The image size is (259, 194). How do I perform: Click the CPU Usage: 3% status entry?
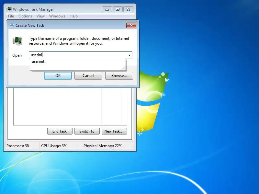[54, 146]
